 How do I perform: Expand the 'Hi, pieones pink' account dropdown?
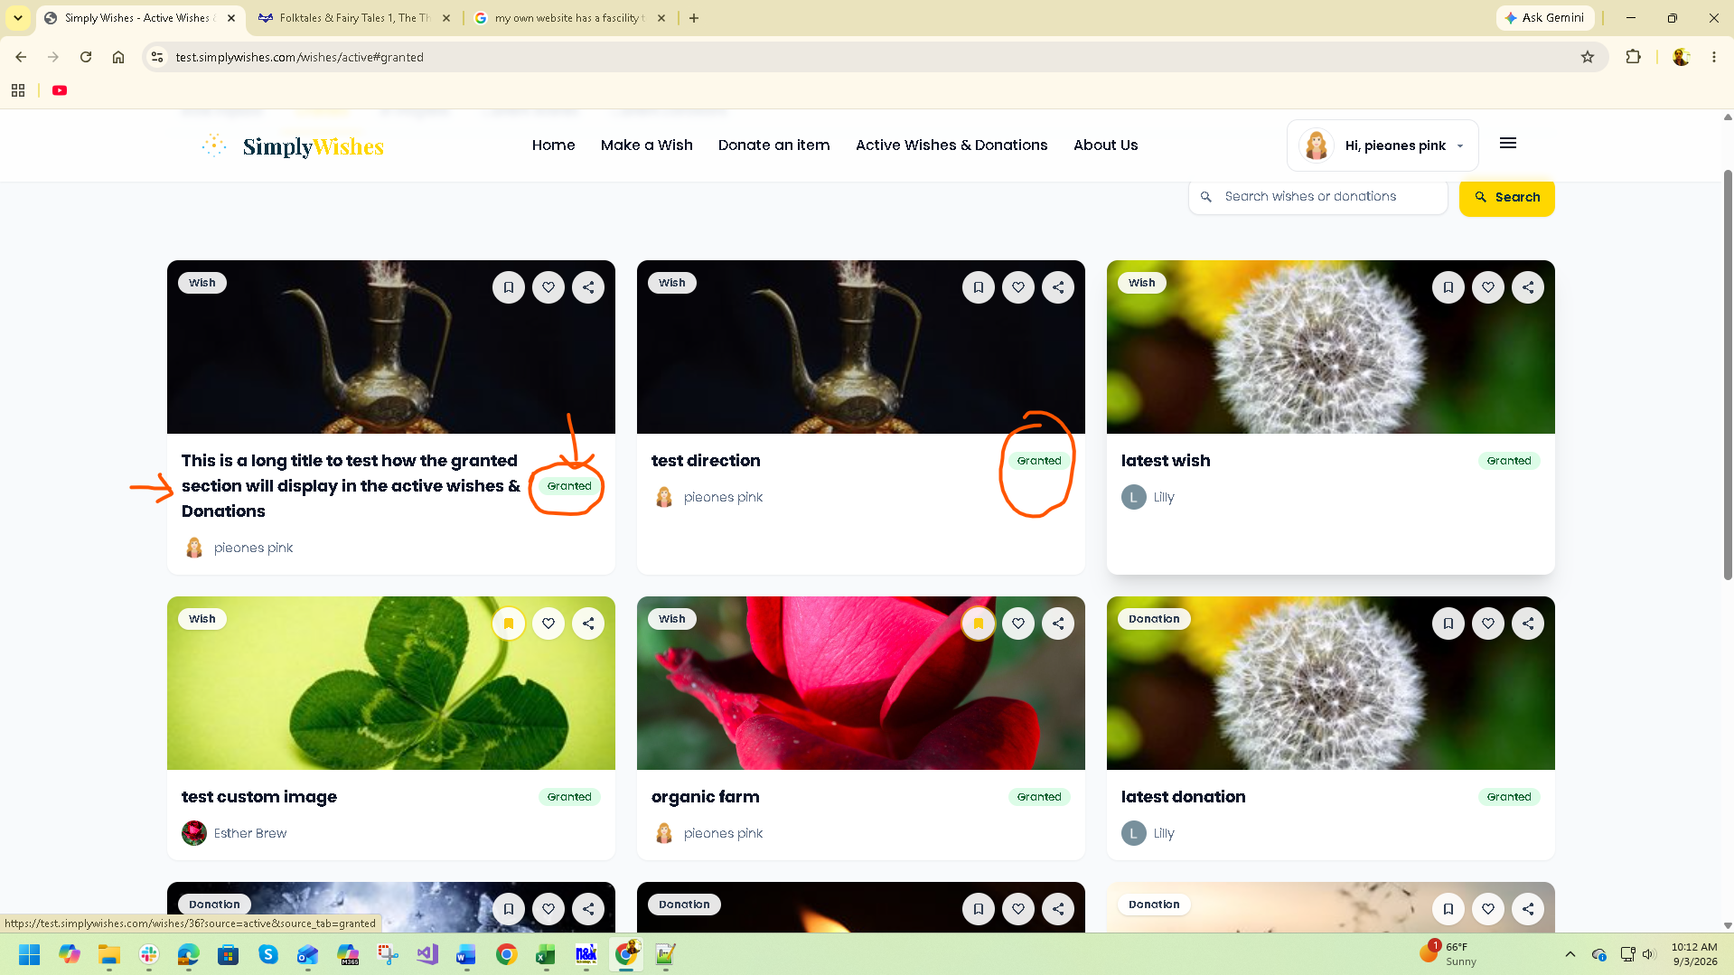1383,145
